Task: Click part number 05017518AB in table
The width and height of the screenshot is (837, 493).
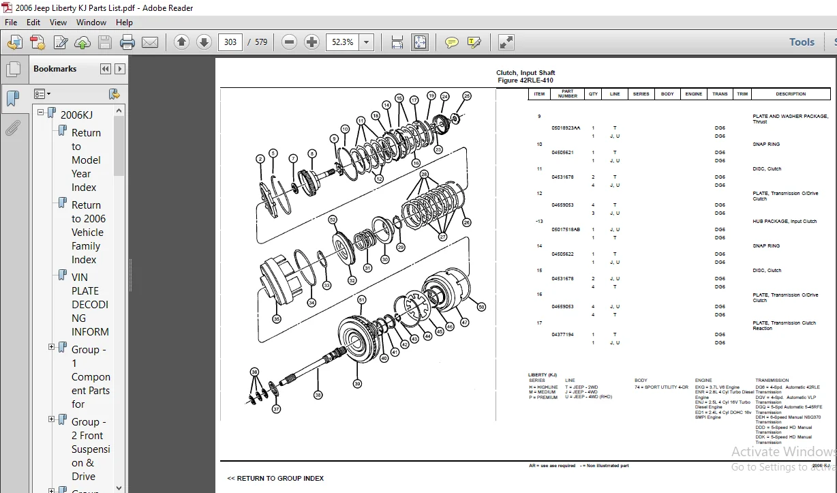Action: pyautogui.click(x=566, y=229)
